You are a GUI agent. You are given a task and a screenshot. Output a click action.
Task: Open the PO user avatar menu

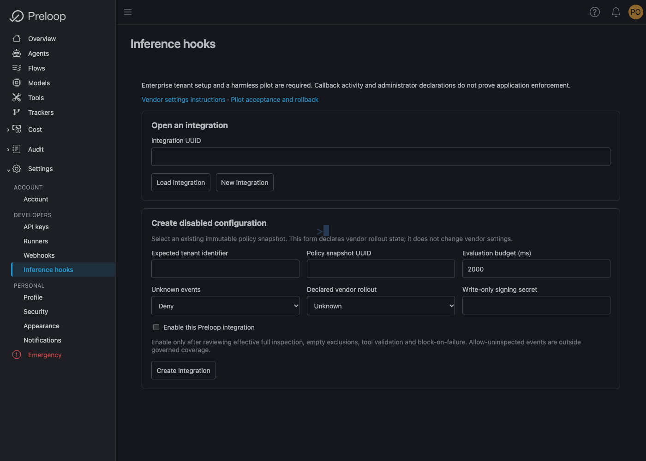635,12
